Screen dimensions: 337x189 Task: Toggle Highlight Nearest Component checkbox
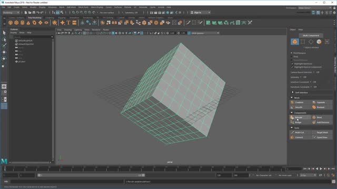click(x=292, y=67)
